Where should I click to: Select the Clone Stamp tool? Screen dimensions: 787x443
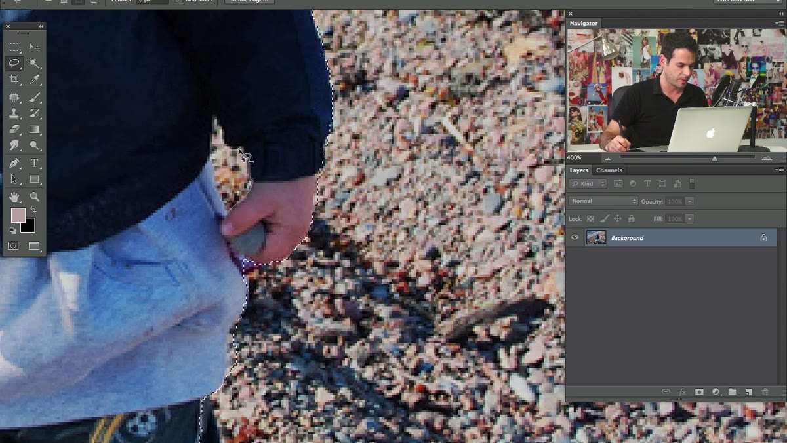coord(14,113)
